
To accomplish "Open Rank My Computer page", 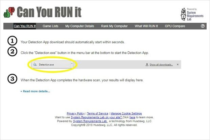I will point(114,26).
